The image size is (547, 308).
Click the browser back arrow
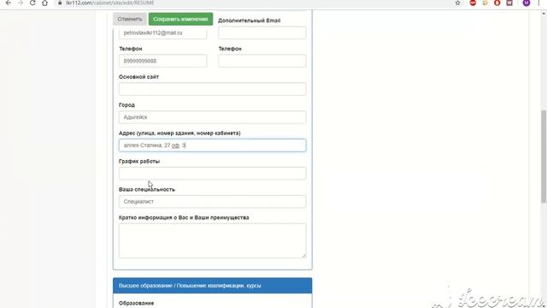[x=9, y=3]
